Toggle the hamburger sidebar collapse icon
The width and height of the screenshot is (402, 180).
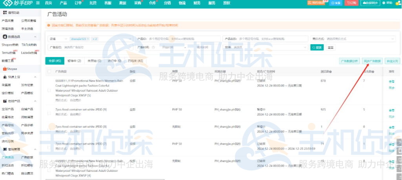coord(38,3)
